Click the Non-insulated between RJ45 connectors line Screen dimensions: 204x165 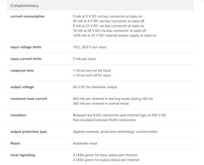tap(104, 120)
